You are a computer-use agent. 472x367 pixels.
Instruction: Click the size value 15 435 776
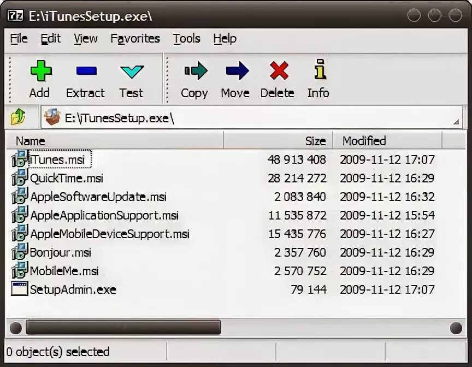(x=297, y=234)
